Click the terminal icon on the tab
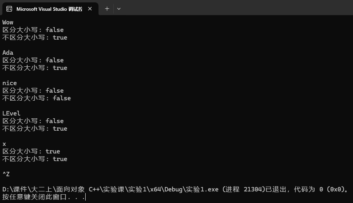Viewport: 353px width, 203px height. 9,9
